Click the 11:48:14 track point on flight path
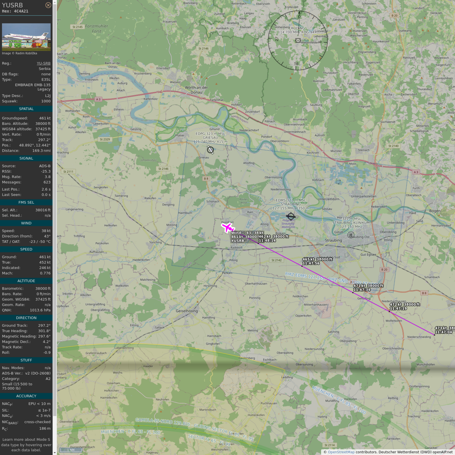The height and width of the screenshot is (455, 455). click(x=258, y=243)
